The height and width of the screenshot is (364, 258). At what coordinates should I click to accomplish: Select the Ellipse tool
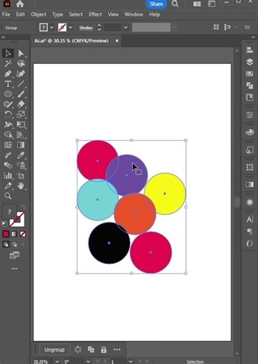pyautogui.click(x=8, y=94)
